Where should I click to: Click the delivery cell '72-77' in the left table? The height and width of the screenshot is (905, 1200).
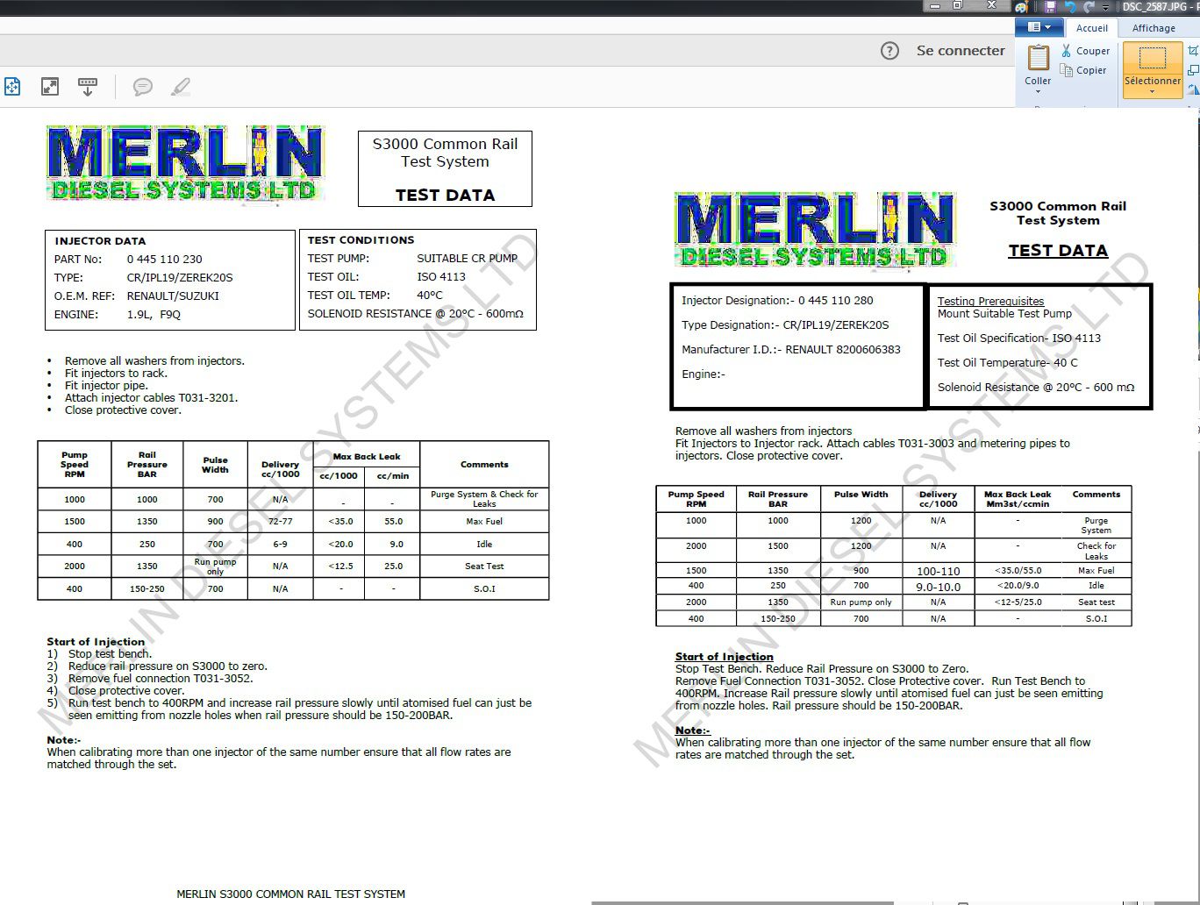[x=281, y=521]
